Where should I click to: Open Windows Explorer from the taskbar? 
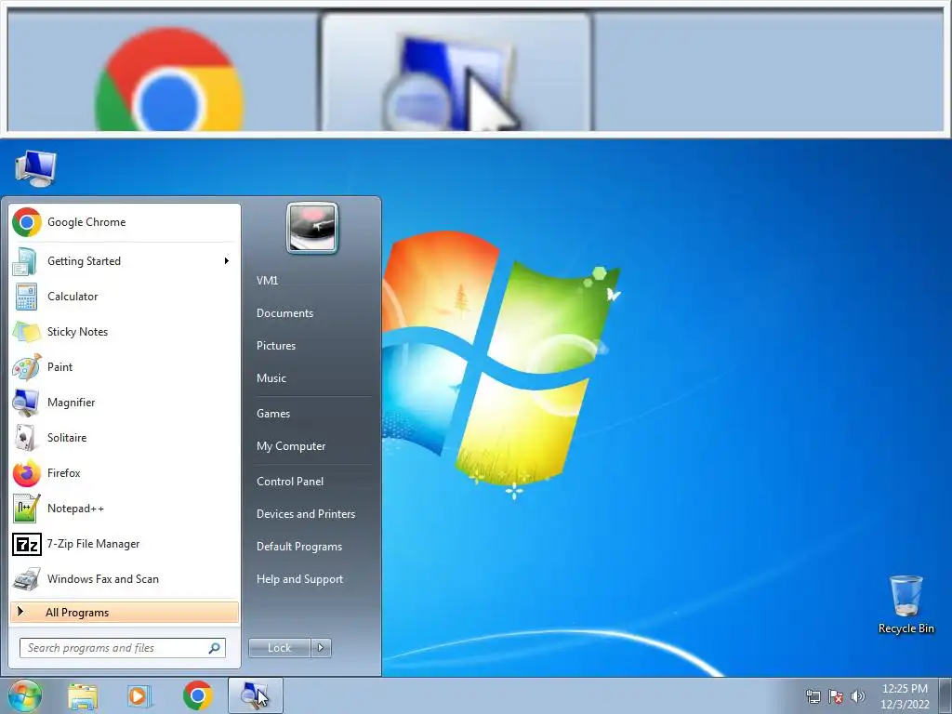(83, 695)
